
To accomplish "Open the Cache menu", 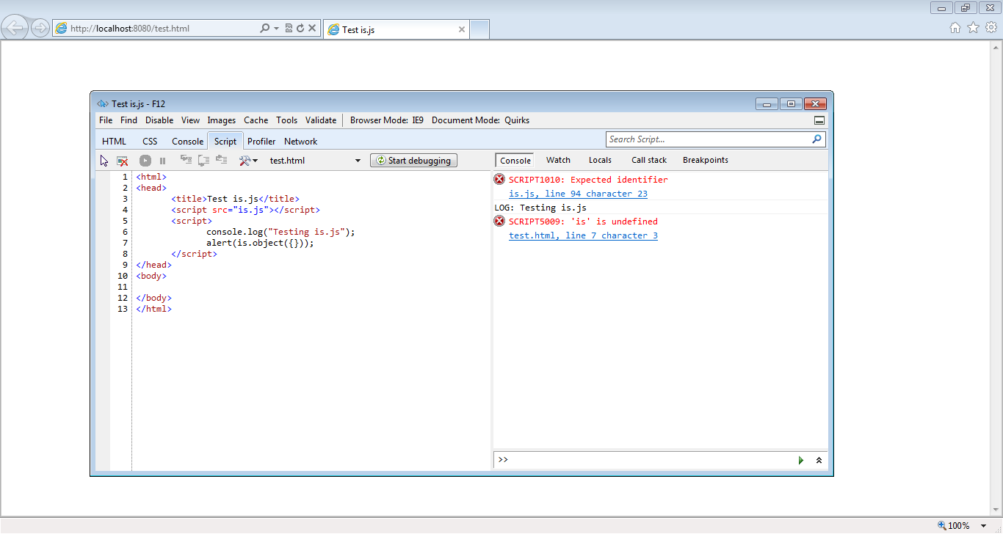I will coord(256,120).
